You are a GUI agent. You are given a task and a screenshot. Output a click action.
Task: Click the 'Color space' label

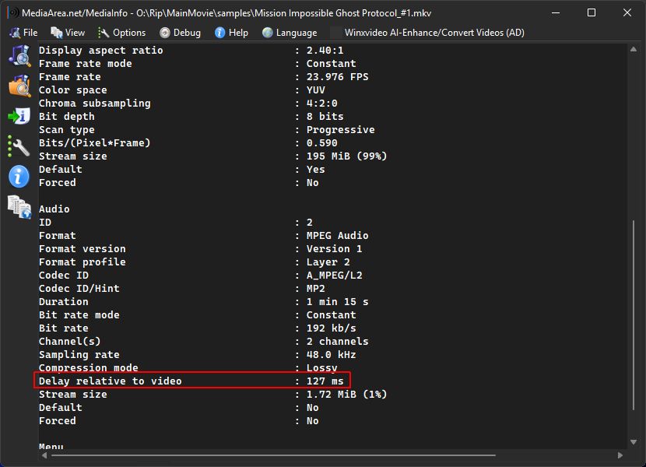[x=73, y=90]
